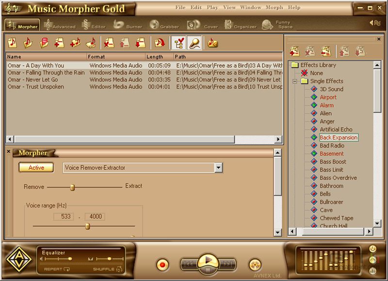Screen dimensions: 388x281
Task: Click the add music notes icon
Action: pyautogui.click(x=75, y=43)
